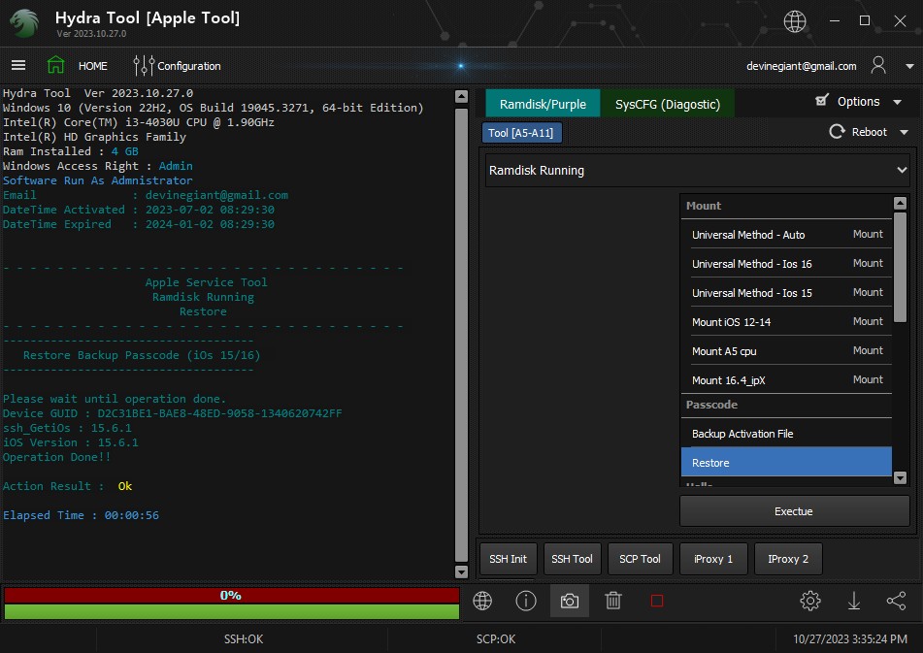
Task: Click the Options checkbox icon
Action: [x=822, y=101]
